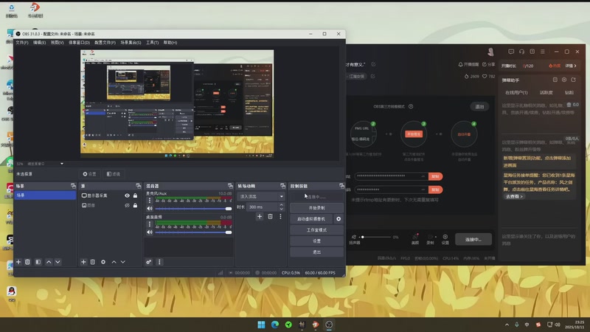Viewport: 590px width, 332px height.
Task: Show the 图像 source using eye
Action: coord(127,206)
